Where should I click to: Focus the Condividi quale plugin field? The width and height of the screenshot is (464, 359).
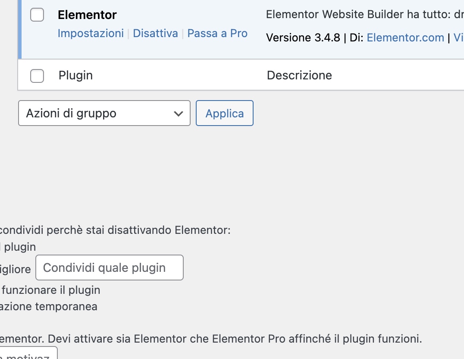pyautogui.click(x=110, y=268)
